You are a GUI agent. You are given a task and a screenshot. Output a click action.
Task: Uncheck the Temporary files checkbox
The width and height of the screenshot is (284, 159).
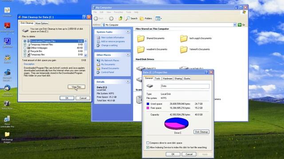coord(25,54)
